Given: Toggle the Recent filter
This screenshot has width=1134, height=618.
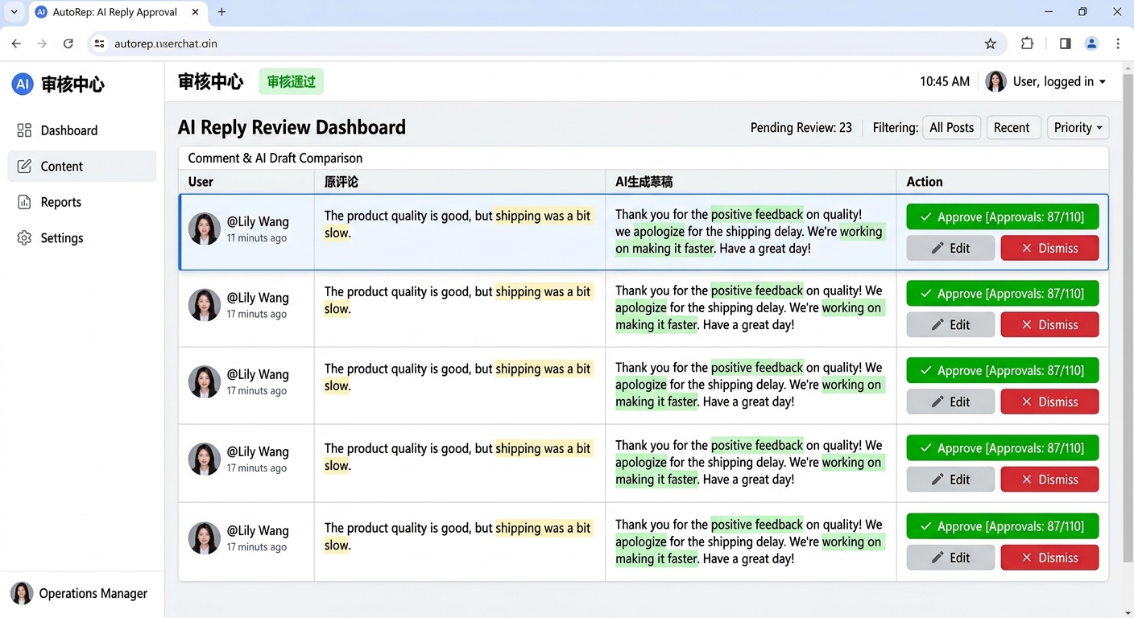Looking at the screenshot, I should coord(1011,127).
